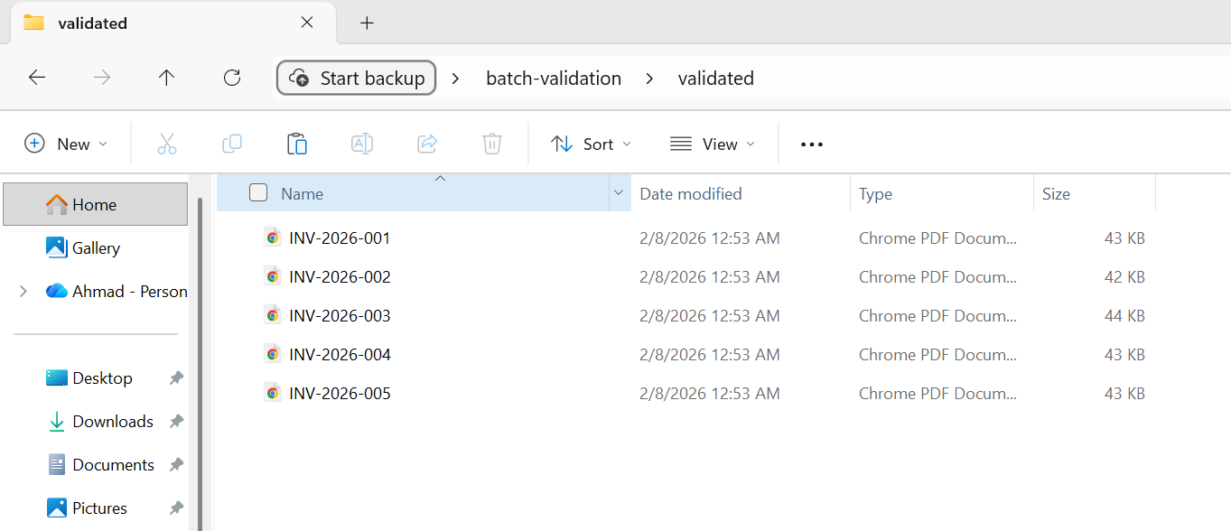This screenshot has height=531, width=1231.
Task: Open See more options with ellipsis icon
Action: [810, 144]
